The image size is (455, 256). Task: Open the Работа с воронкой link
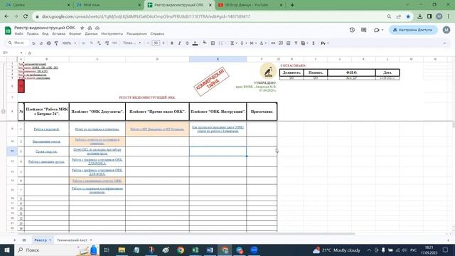point(46,129)
